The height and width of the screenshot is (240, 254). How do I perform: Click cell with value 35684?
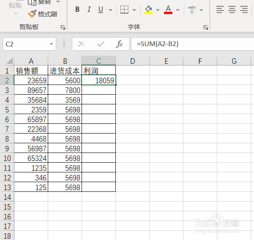[31, 99]
